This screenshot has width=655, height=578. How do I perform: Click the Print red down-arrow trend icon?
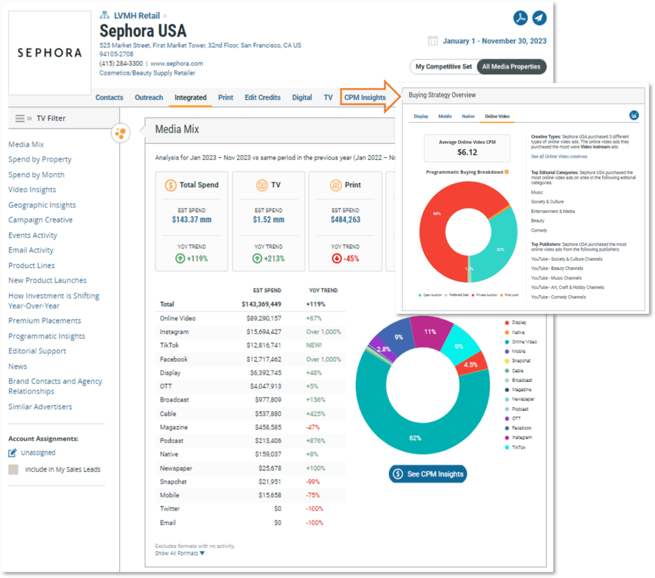click(336, 258)
